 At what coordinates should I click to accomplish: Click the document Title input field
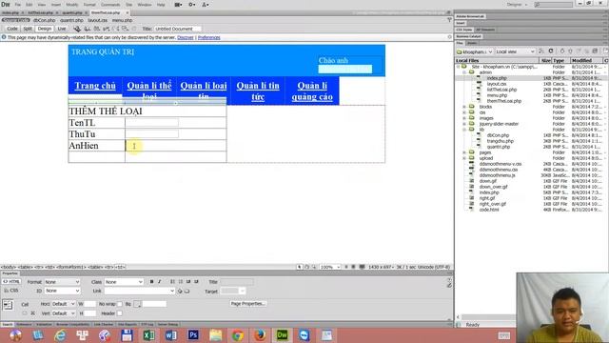click(178, 29)
